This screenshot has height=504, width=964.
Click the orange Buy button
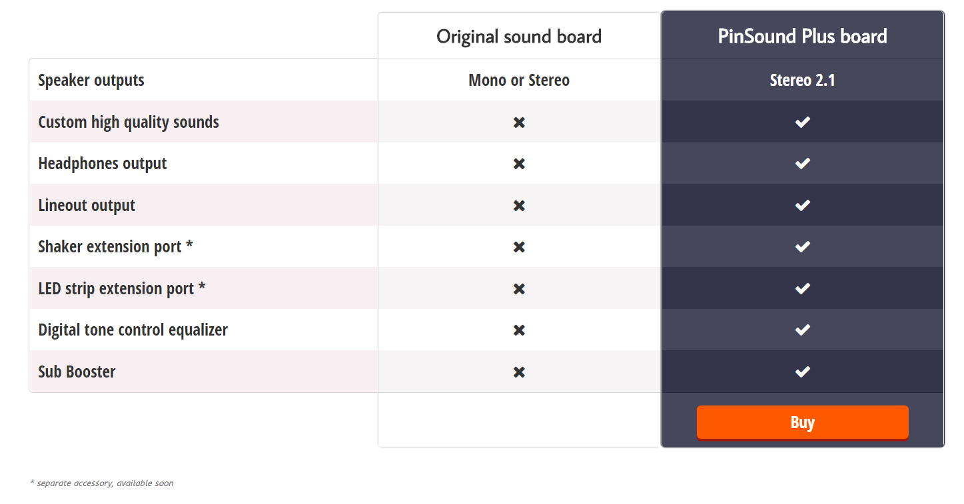pos(802,423)
